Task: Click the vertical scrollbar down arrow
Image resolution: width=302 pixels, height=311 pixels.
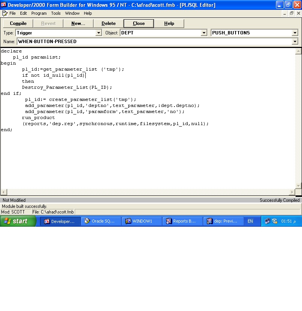Action: tap(299, 186)
